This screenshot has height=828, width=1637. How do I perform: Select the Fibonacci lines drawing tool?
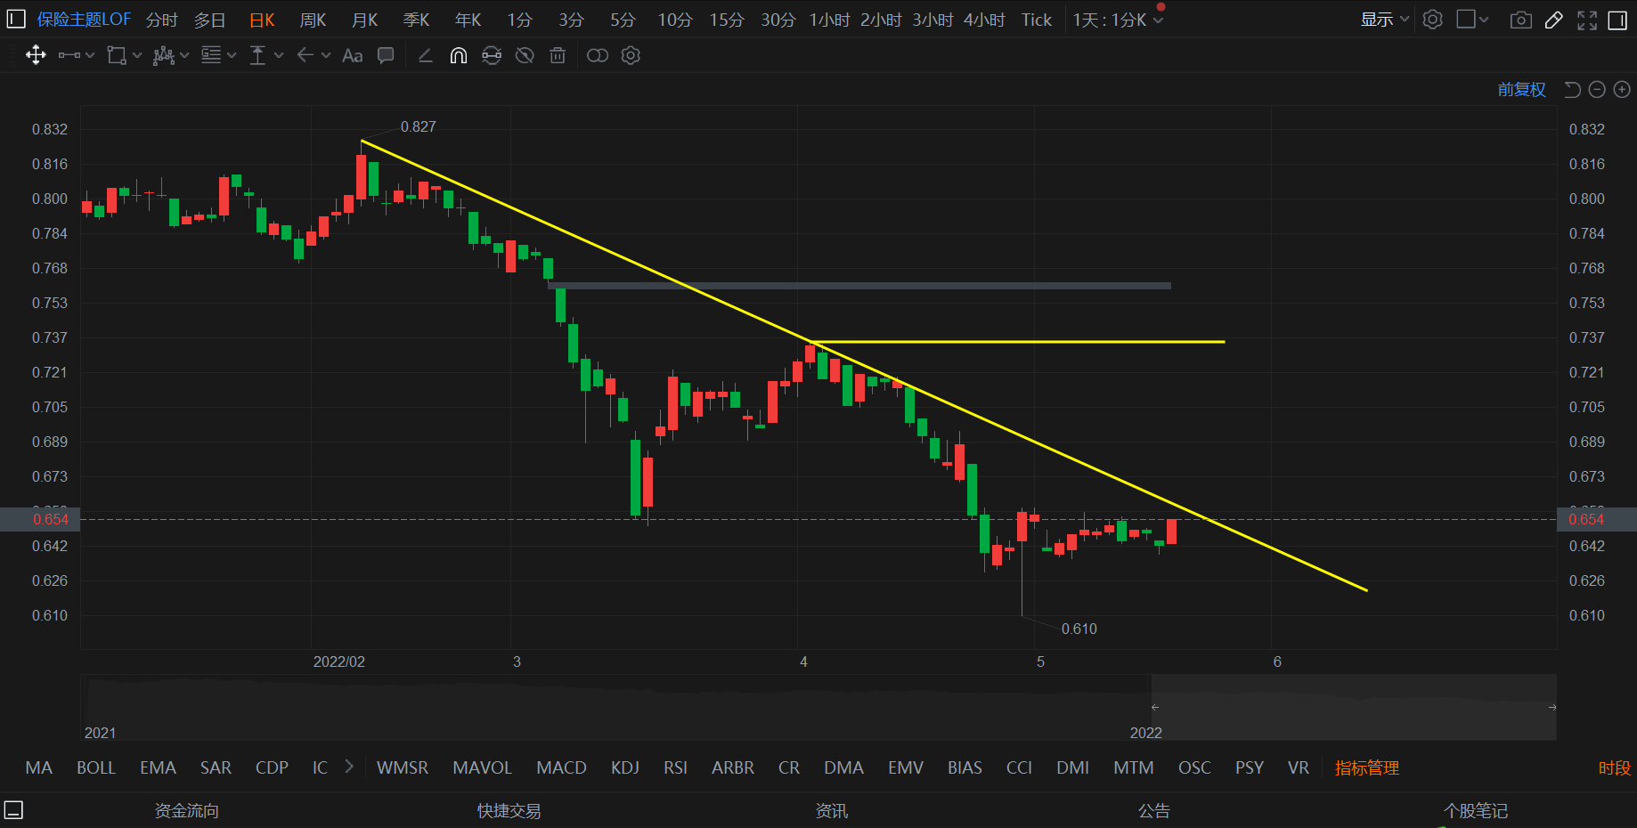(211, 55)
